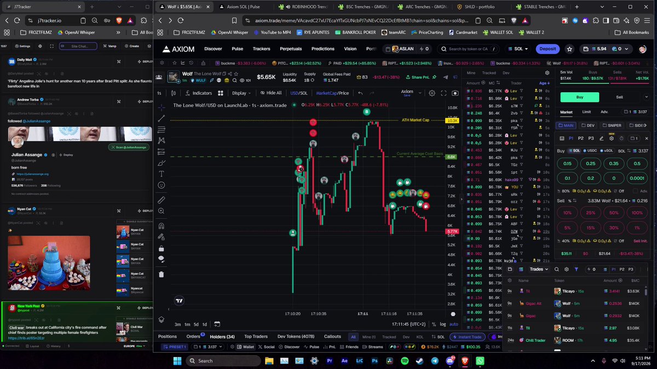This screenshot has width=657, height=369.
Task: Change the candlestick chart type
Action: [x=174, y=93]
